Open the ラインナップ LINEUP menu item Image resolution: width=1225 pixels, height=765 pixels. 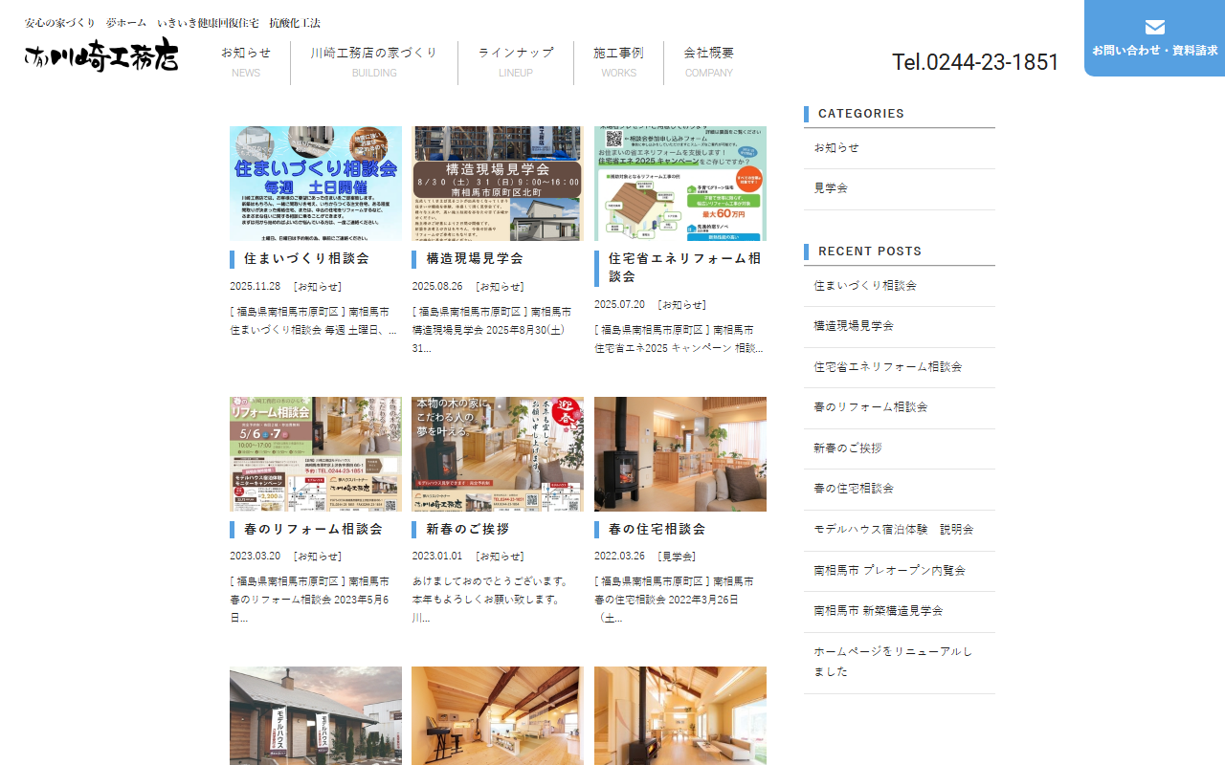pyautogui.click(x=516, y=62)
